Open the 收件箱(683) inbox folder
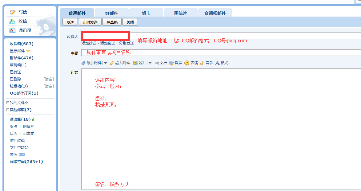 (22, 44)
